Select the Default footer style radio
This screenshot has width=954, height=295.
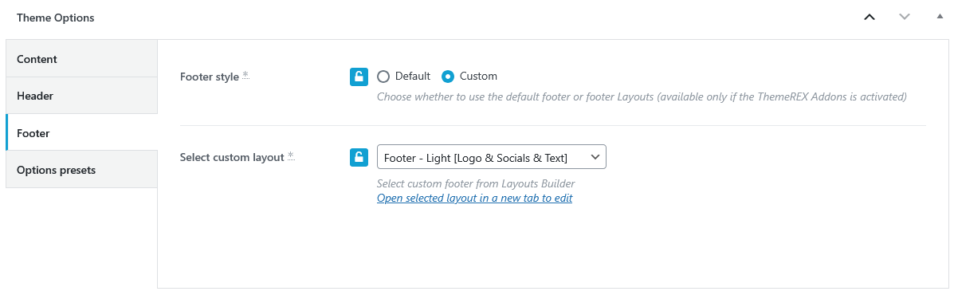pos(383,77)
